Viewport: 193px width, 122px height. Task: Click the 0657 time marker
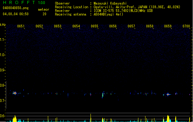pos(131,26)
